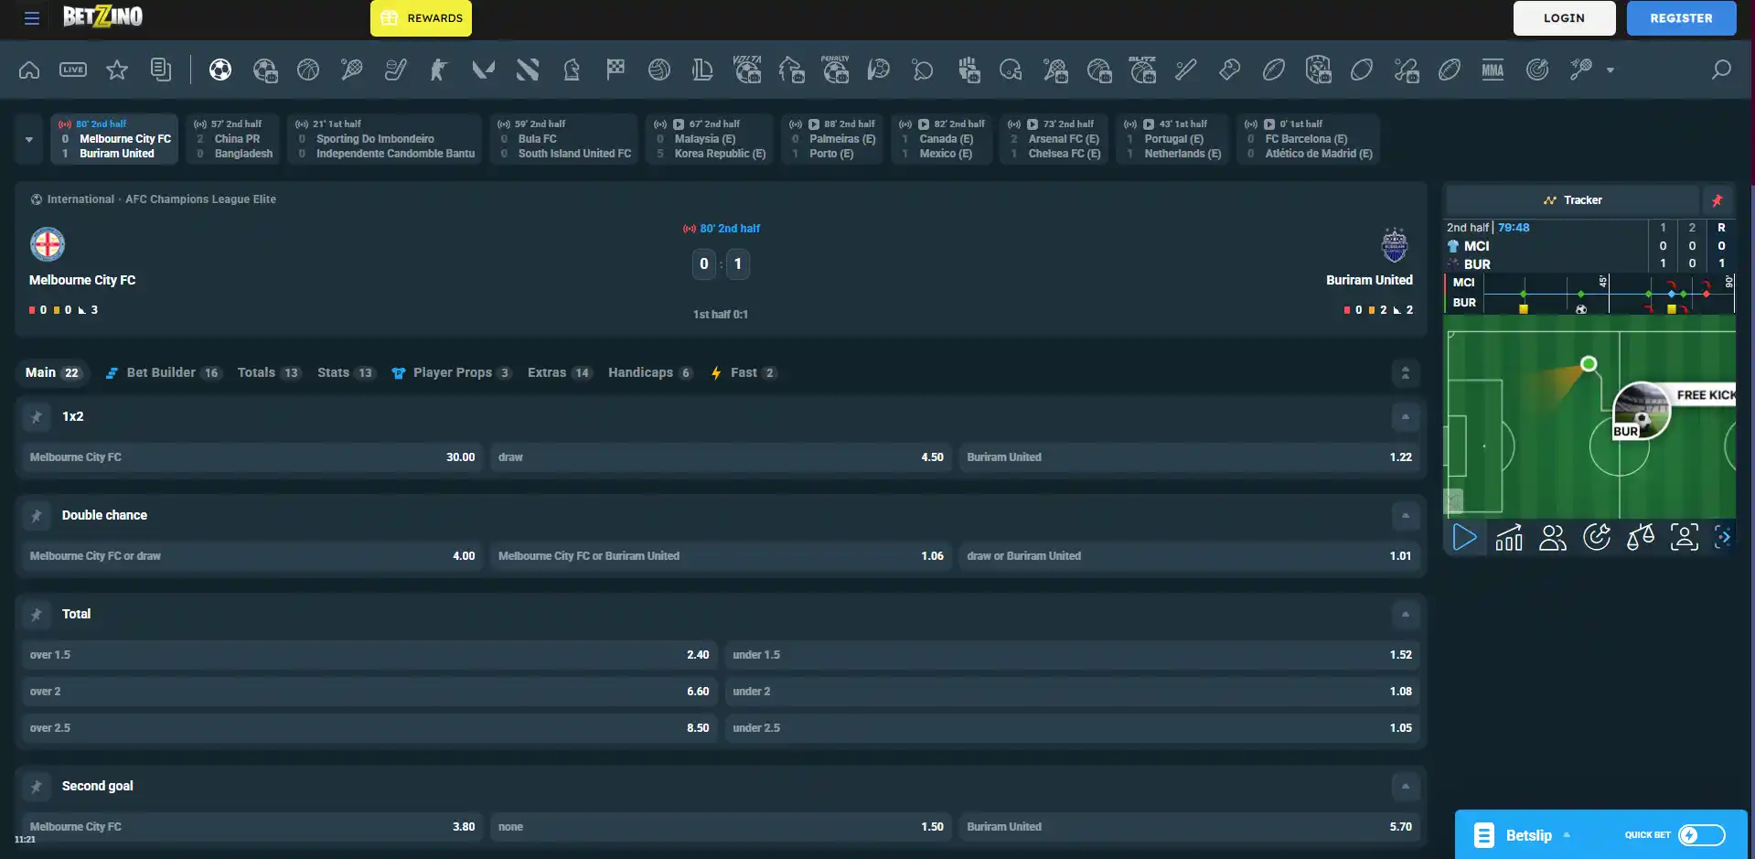The image size is (1755, 859).
Task: Select the table tennis paddle icon
Action: click(x=923, y=70)
